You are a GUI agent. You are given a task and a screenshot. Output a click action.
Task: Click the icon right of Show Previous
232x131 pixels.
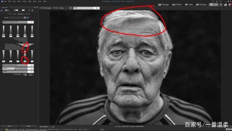pyautogui.click(x=50, y=127)
